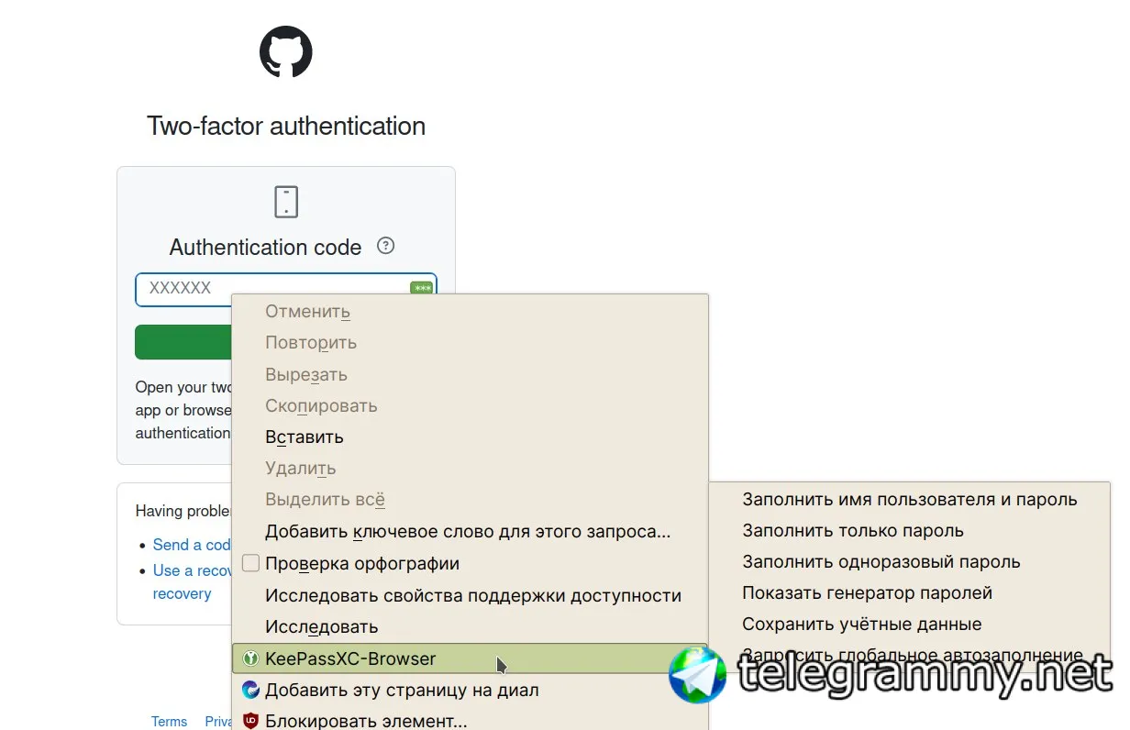Choose Показать генератор паролей
Viewport: 1130px width, 730px height.
pos(909,593)
